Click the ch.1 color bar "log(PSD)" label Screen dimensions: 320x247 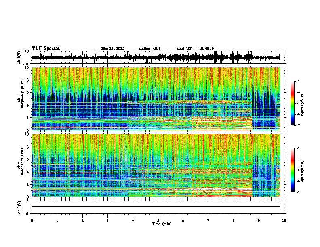302,105
